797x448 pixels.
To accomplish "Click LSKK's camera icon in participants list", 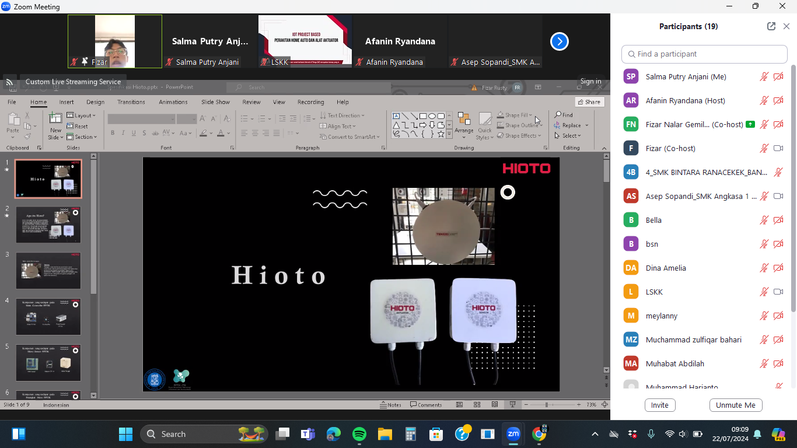I will point(778,292).
